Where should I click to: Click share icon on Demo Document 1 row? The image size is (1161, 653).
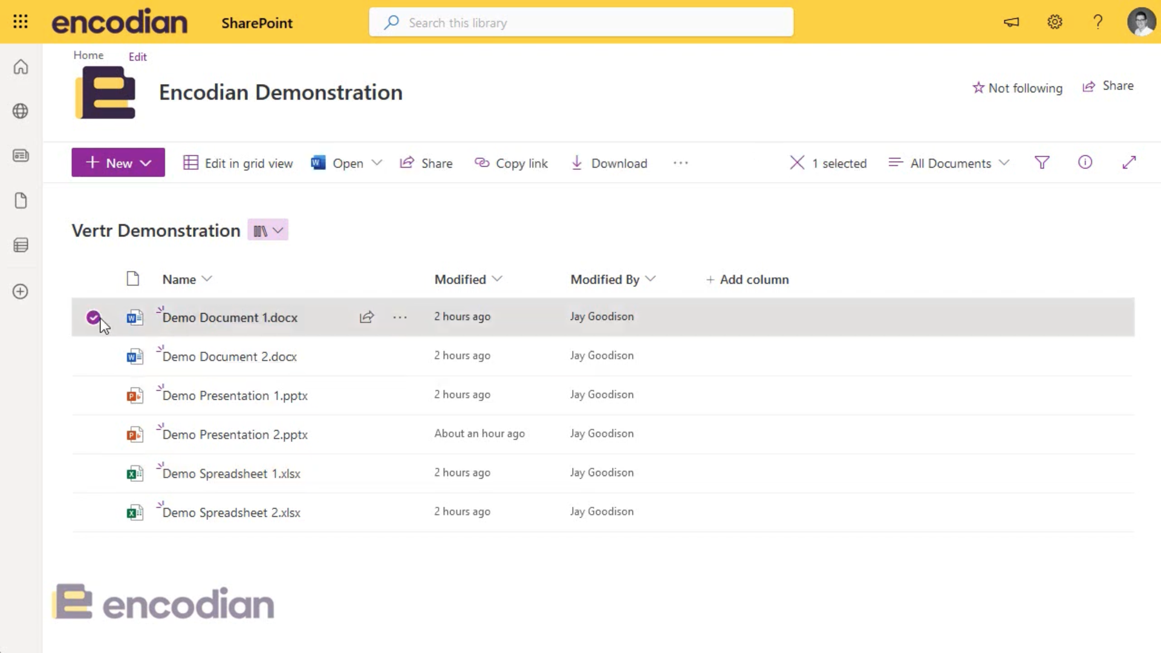[367, 317]
